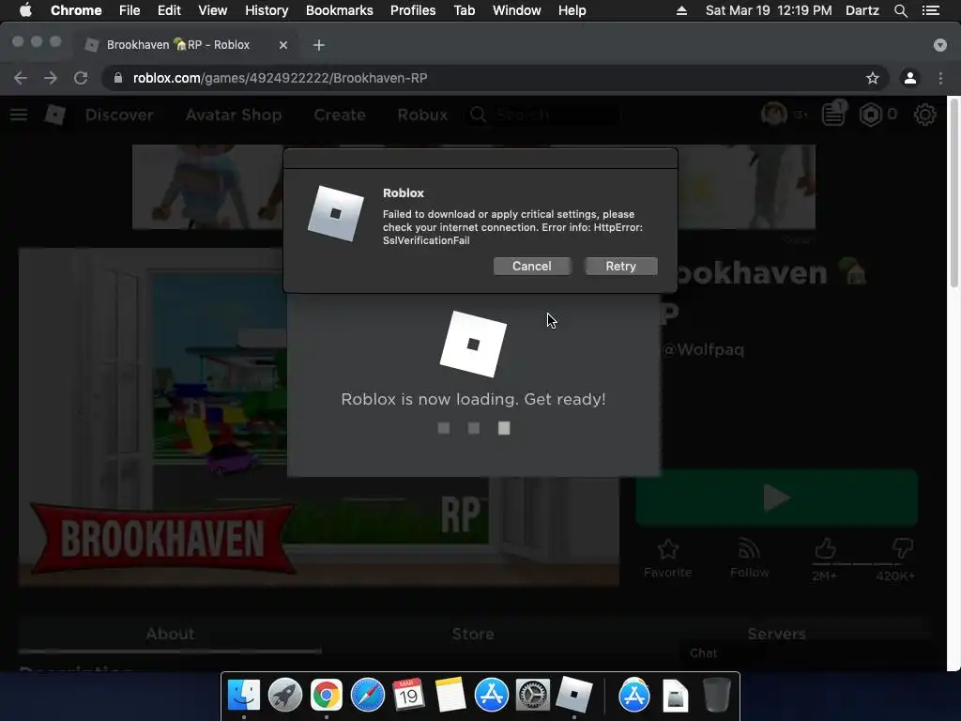Image resolution: width=961 pixels, height=721 pixels.
Task: Open Safari from the Dock
Action: point(367,696)
